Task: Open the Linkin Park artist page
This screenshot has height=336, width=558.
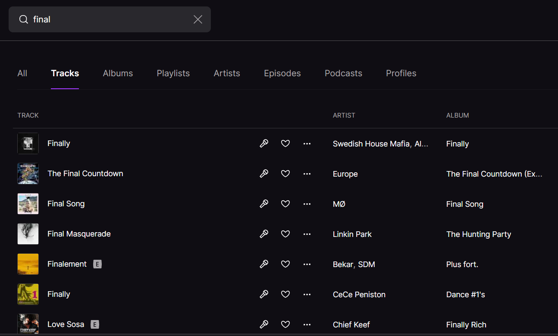Action: click(x=352, y=234)
